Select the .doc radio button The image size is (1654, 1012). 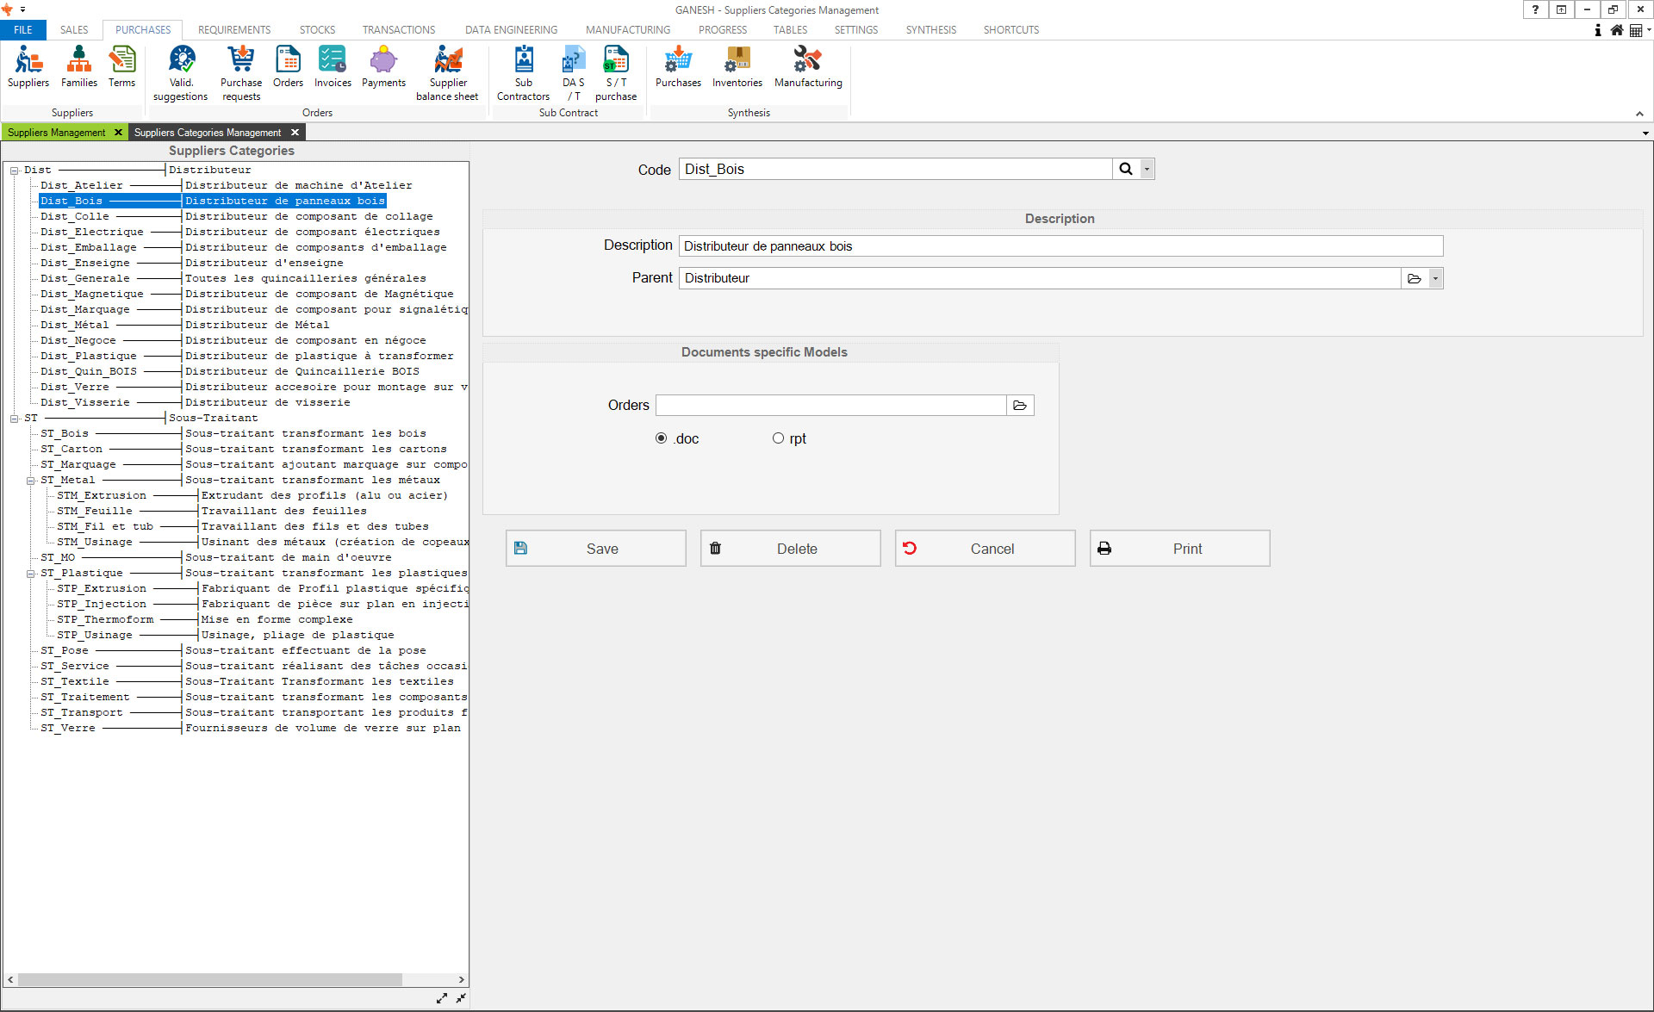[x=661, y=438]
